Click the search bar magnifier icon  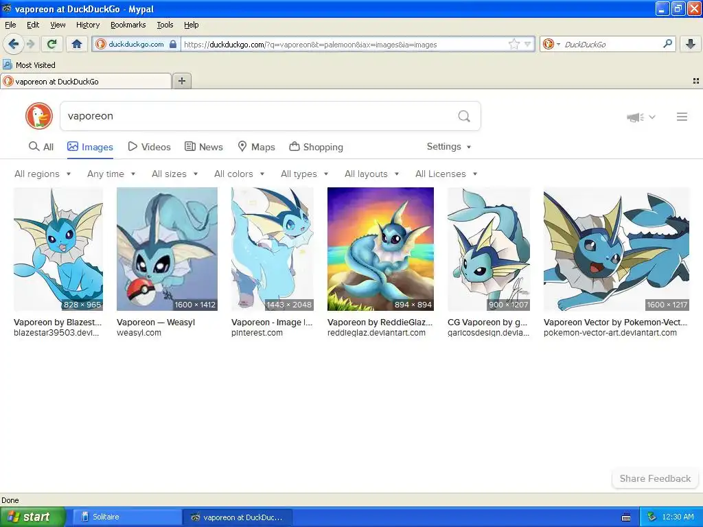pyautogui.click(x=667, y=44)
